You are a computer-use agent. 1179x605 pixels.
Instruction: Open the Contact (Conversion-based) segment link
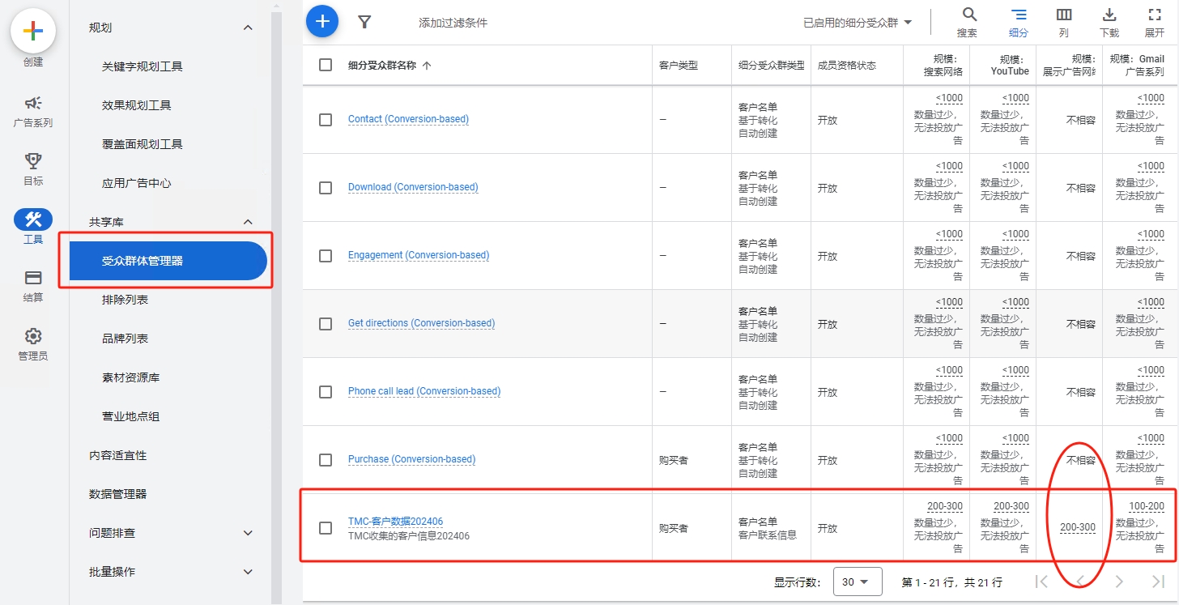(x=408, y=119)
